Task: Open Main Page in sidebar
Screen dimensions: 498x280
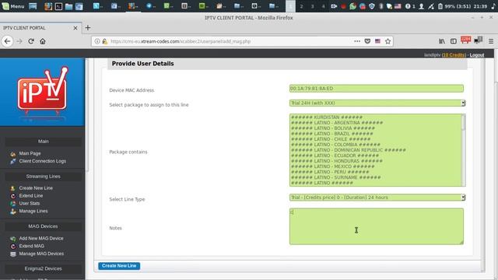Action: (x=30, y=153)
